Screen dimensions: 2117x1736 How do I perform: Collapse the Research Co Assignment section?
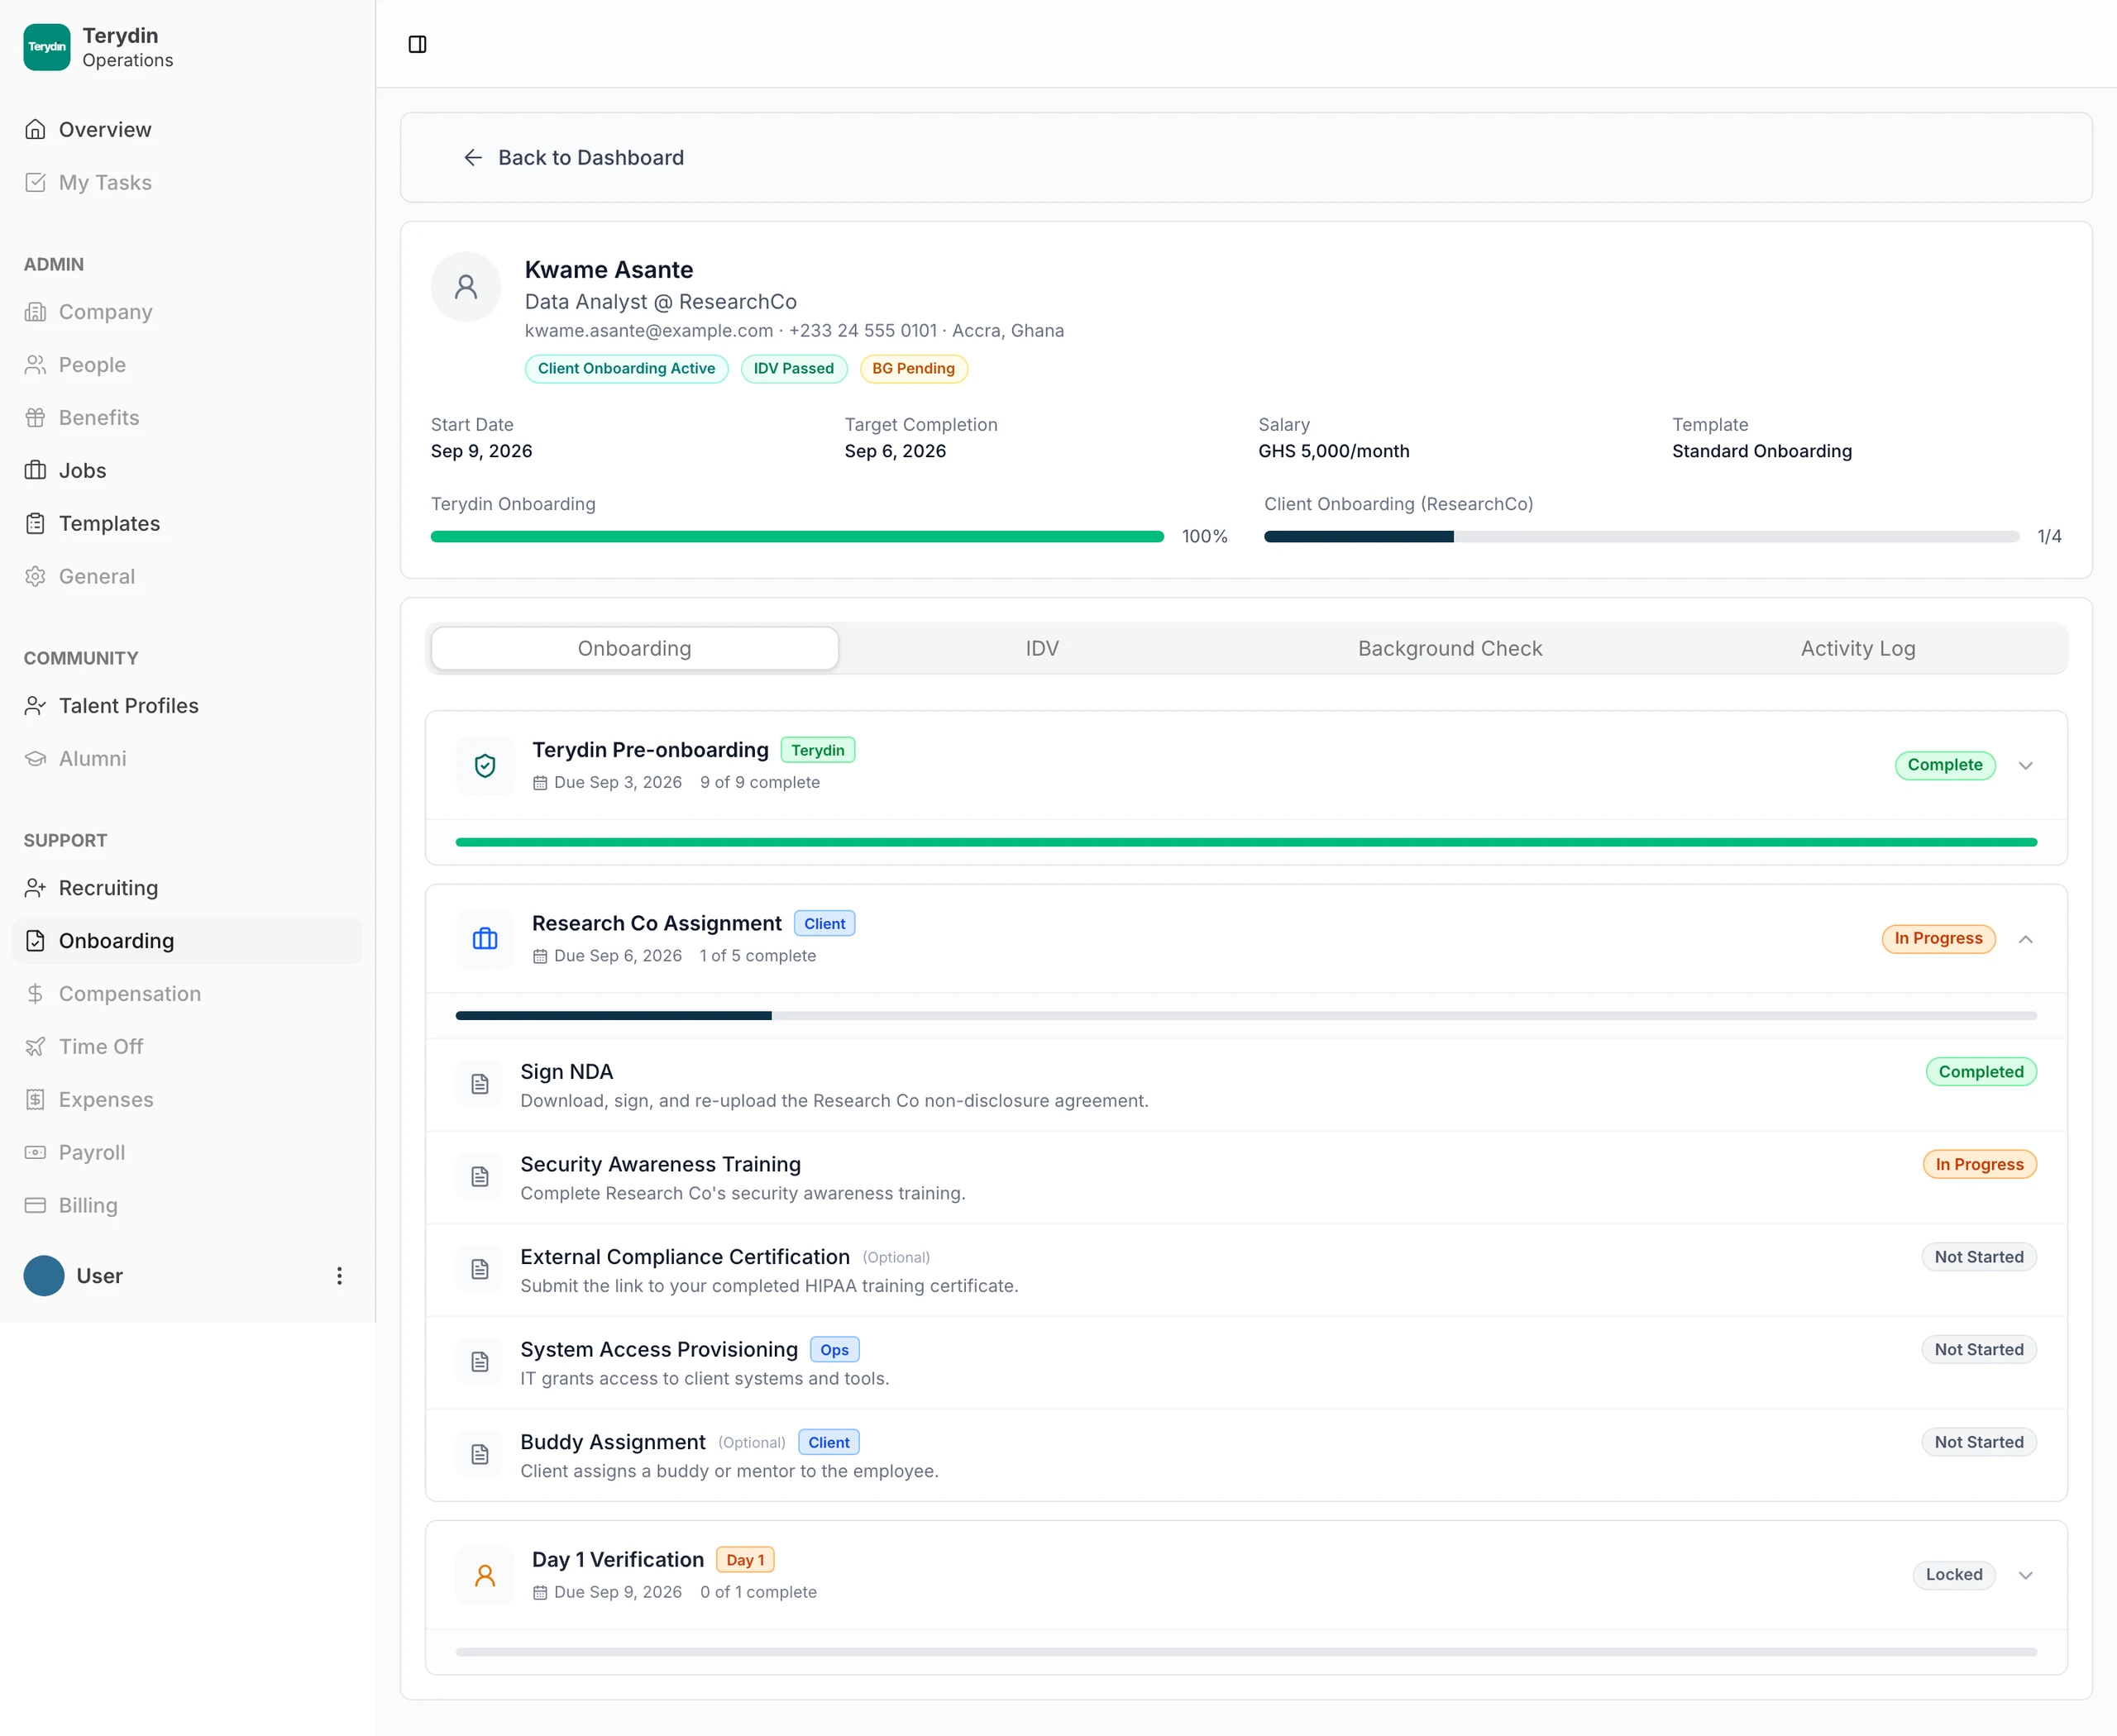tap(2026, 939)
